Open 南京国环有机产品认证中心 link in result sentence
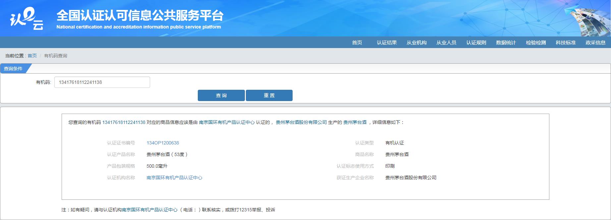The width and height of the screenshot is (611, 220). (x=227, y=122)
